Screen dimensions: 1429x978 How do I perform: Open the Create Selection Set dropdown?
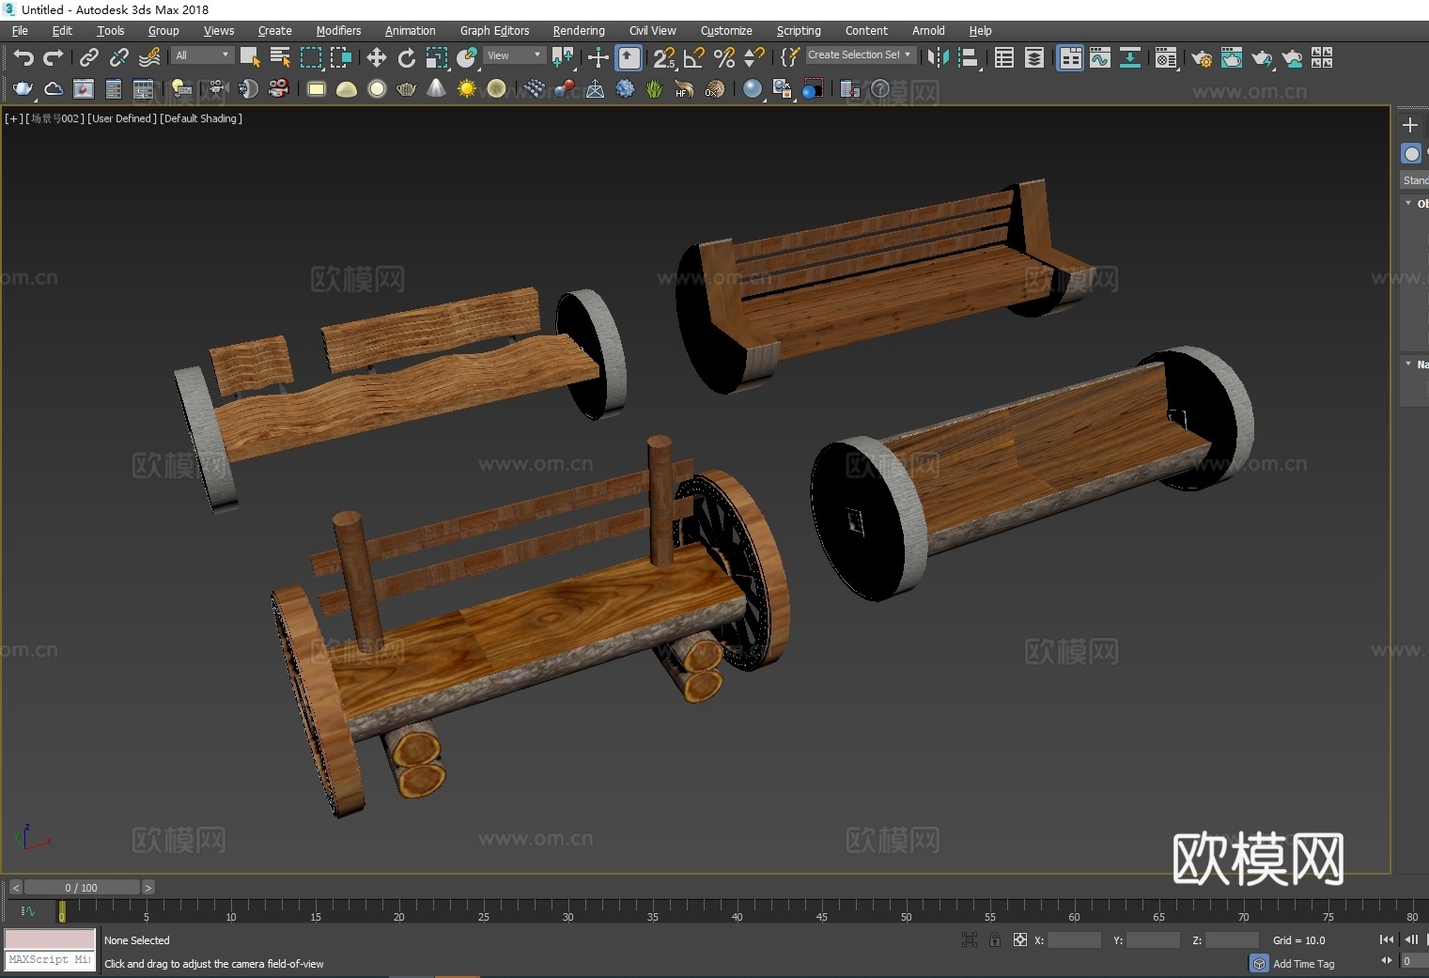coord(861,55)
